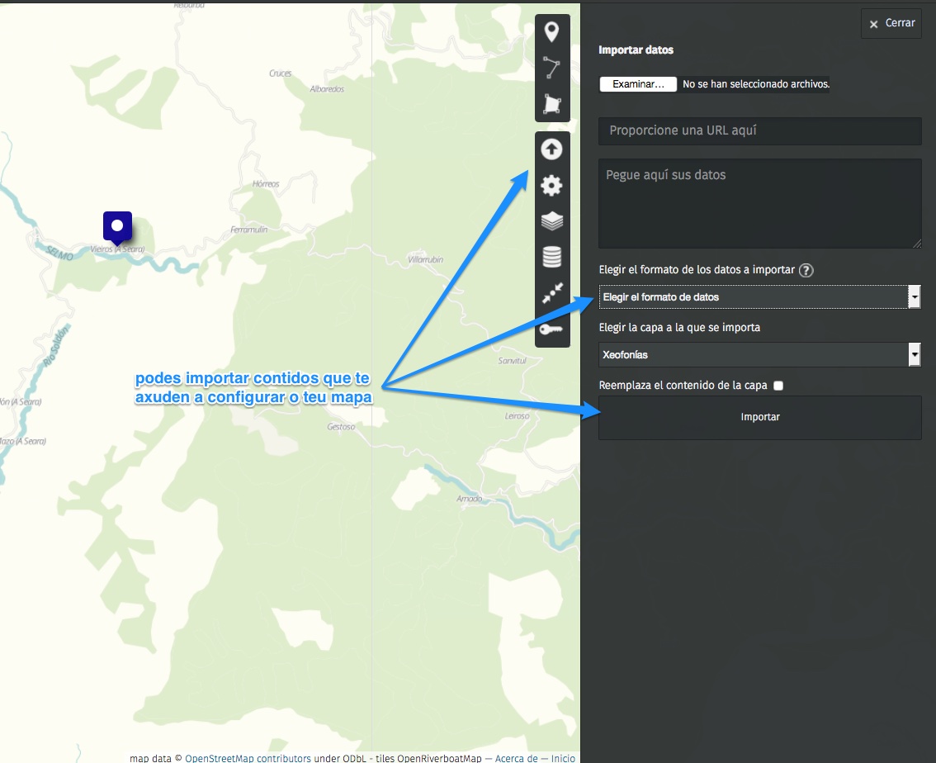Click the 'Pegue aquí sus datos' text area

pyautogui.click(x=759, y=203)
